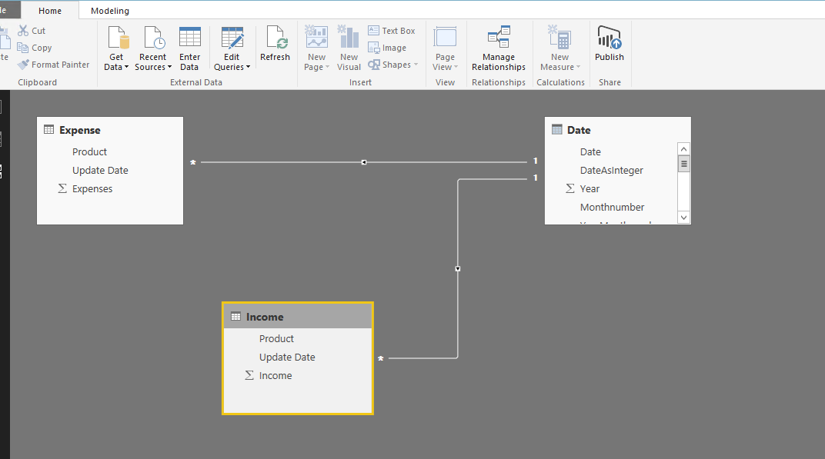
Task: Select the DateAsInteger field
Action: tap(611, 171)
